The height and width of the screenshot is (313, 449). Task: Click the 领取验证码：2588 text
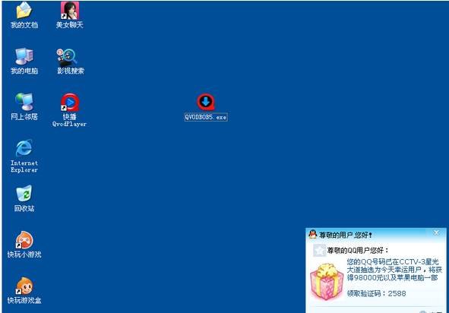[376, 293]
